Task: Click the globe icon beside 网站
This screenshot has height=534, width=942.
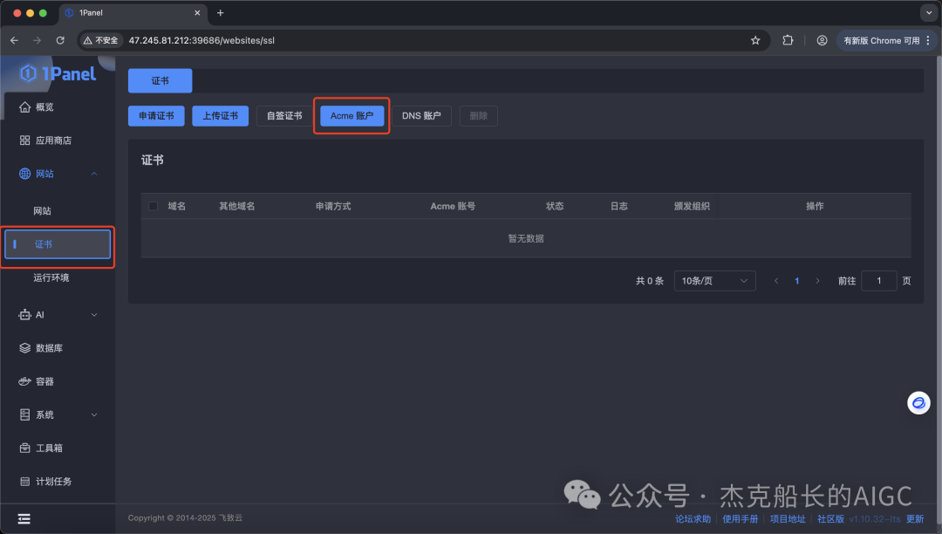Action: click(x=24, y=174)
